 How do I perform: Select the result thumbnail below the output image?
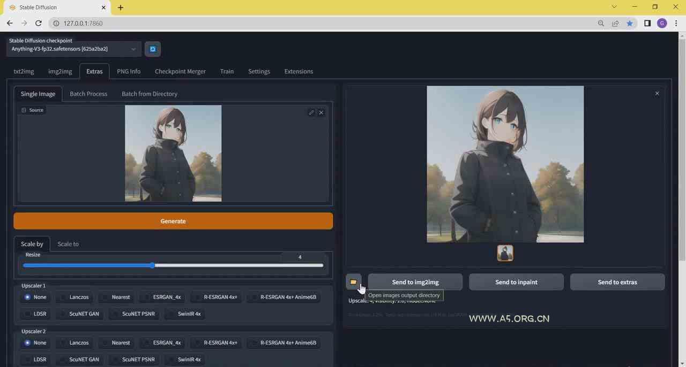[x=504, y=253]
